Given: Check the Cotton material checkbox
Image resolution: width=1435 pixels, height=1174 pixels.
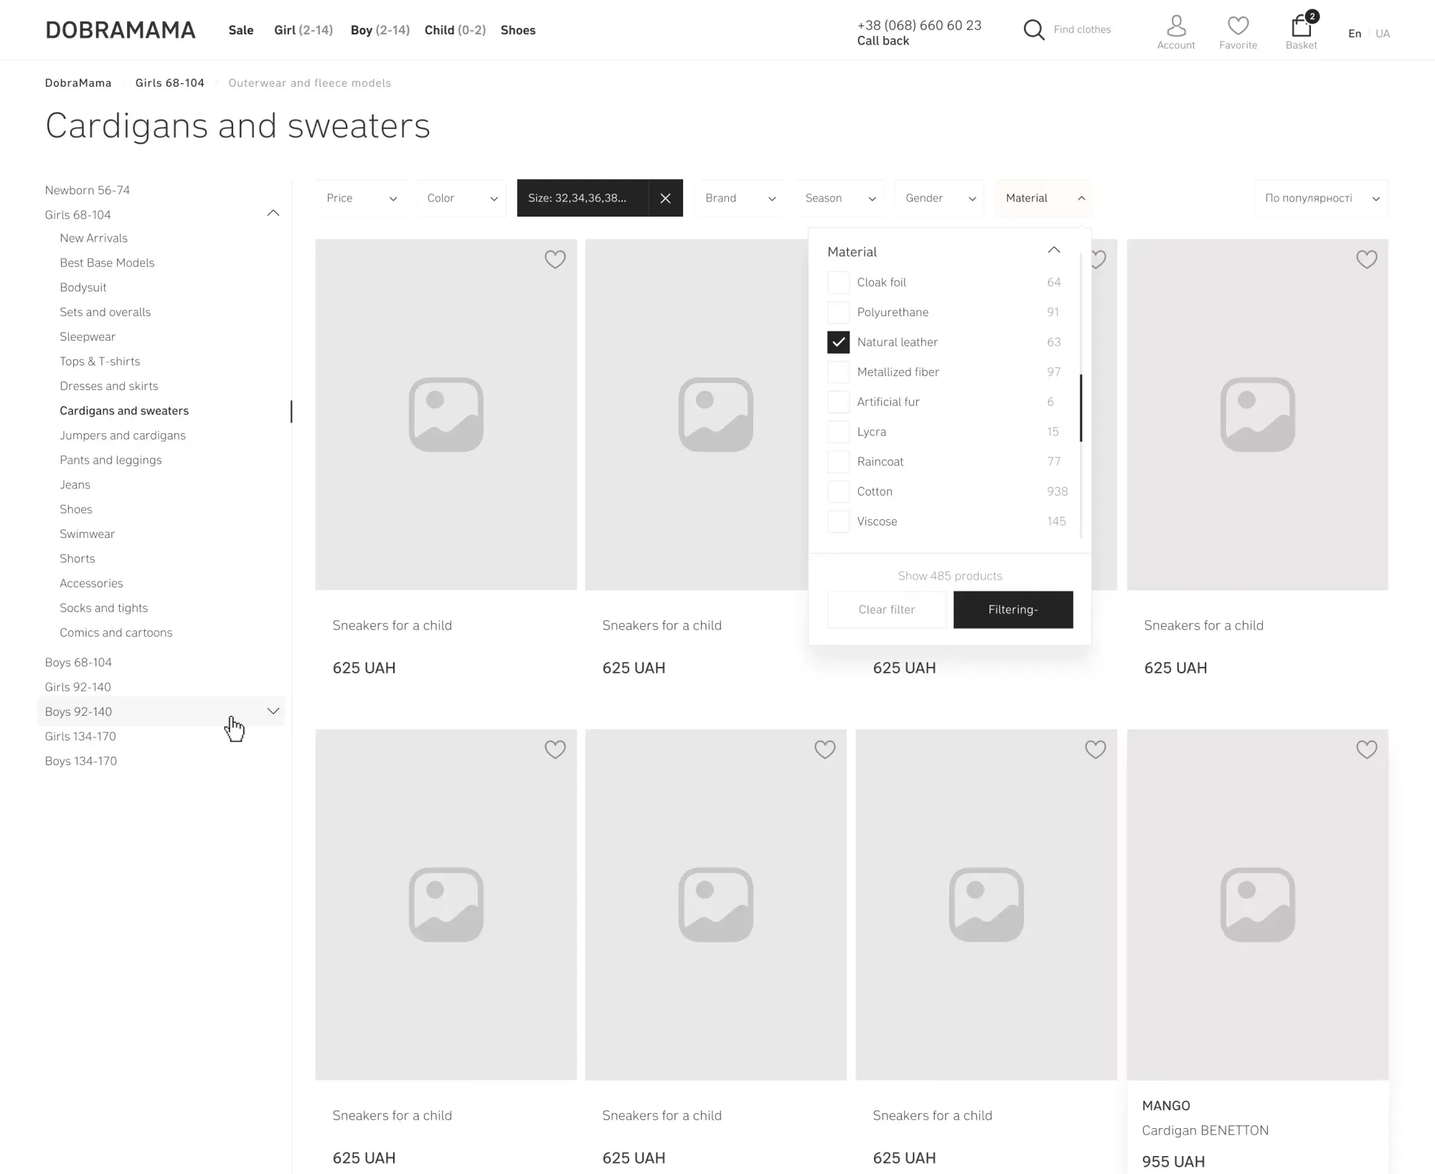Looking at the screenshot, I should tap(838, 492).
